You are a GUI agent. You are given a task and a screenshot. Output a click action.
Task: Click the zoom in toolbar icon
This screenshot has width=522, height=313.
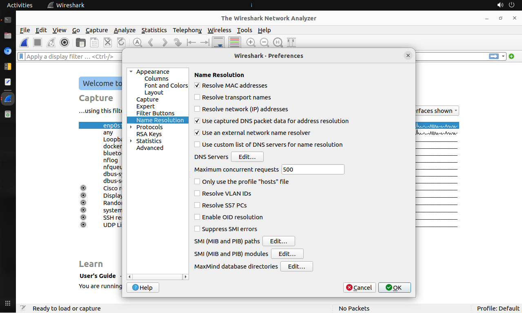point(251,42)
